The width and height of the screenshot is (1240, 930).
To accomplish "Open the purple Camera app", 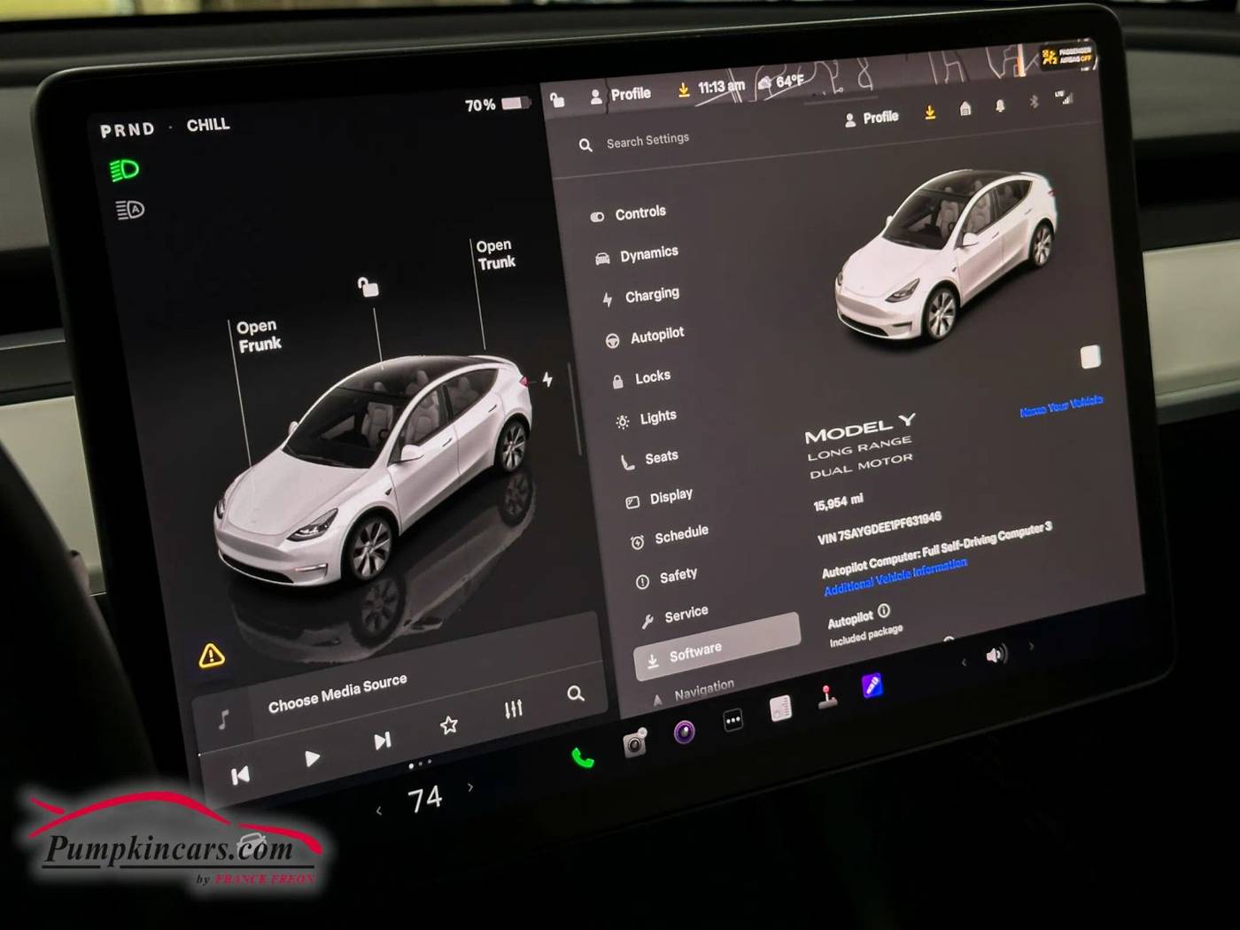I will pyautogui.click(x=684, y=732).
